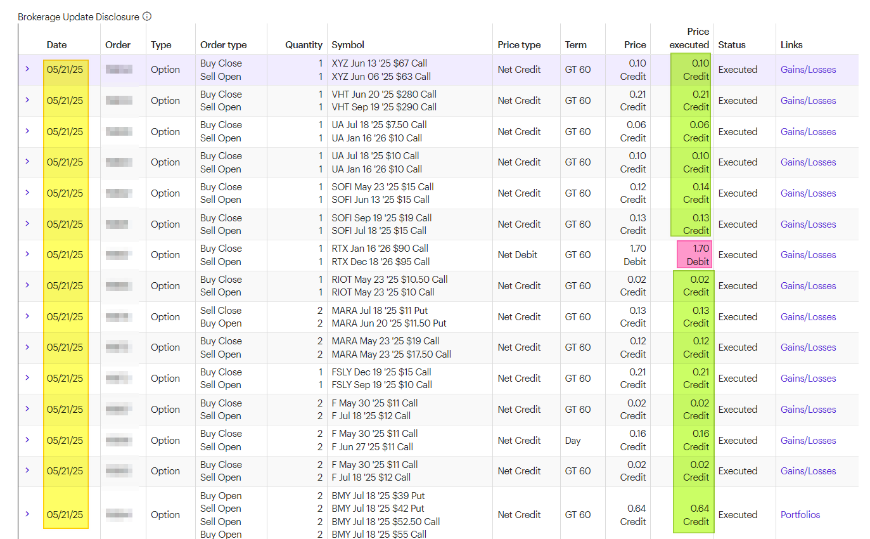Select the 'BMY Jul 18 '25 $52.50 Call' symbol text

click(x=386, y=522)
